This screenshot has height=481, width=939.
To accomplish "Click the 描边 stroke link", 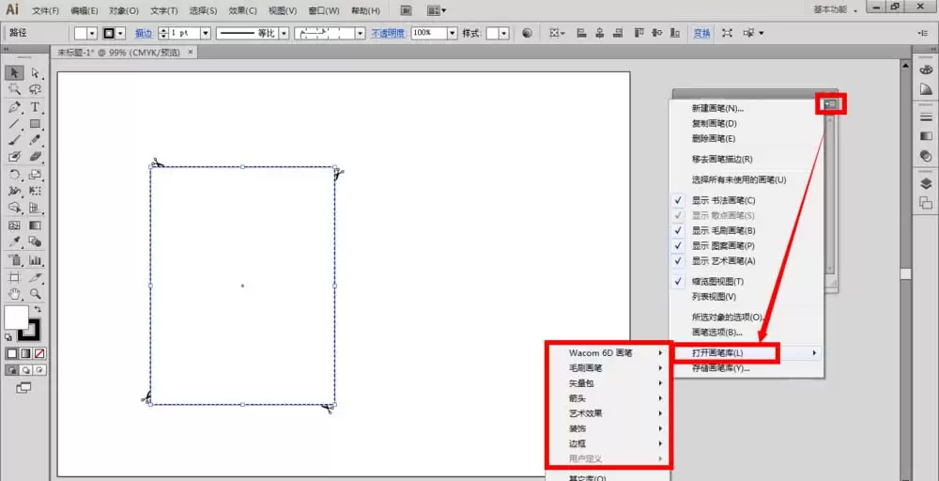I will pos(143,33).
